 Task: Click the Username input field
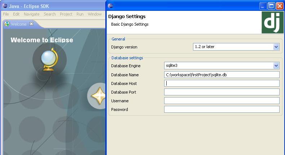222,101
